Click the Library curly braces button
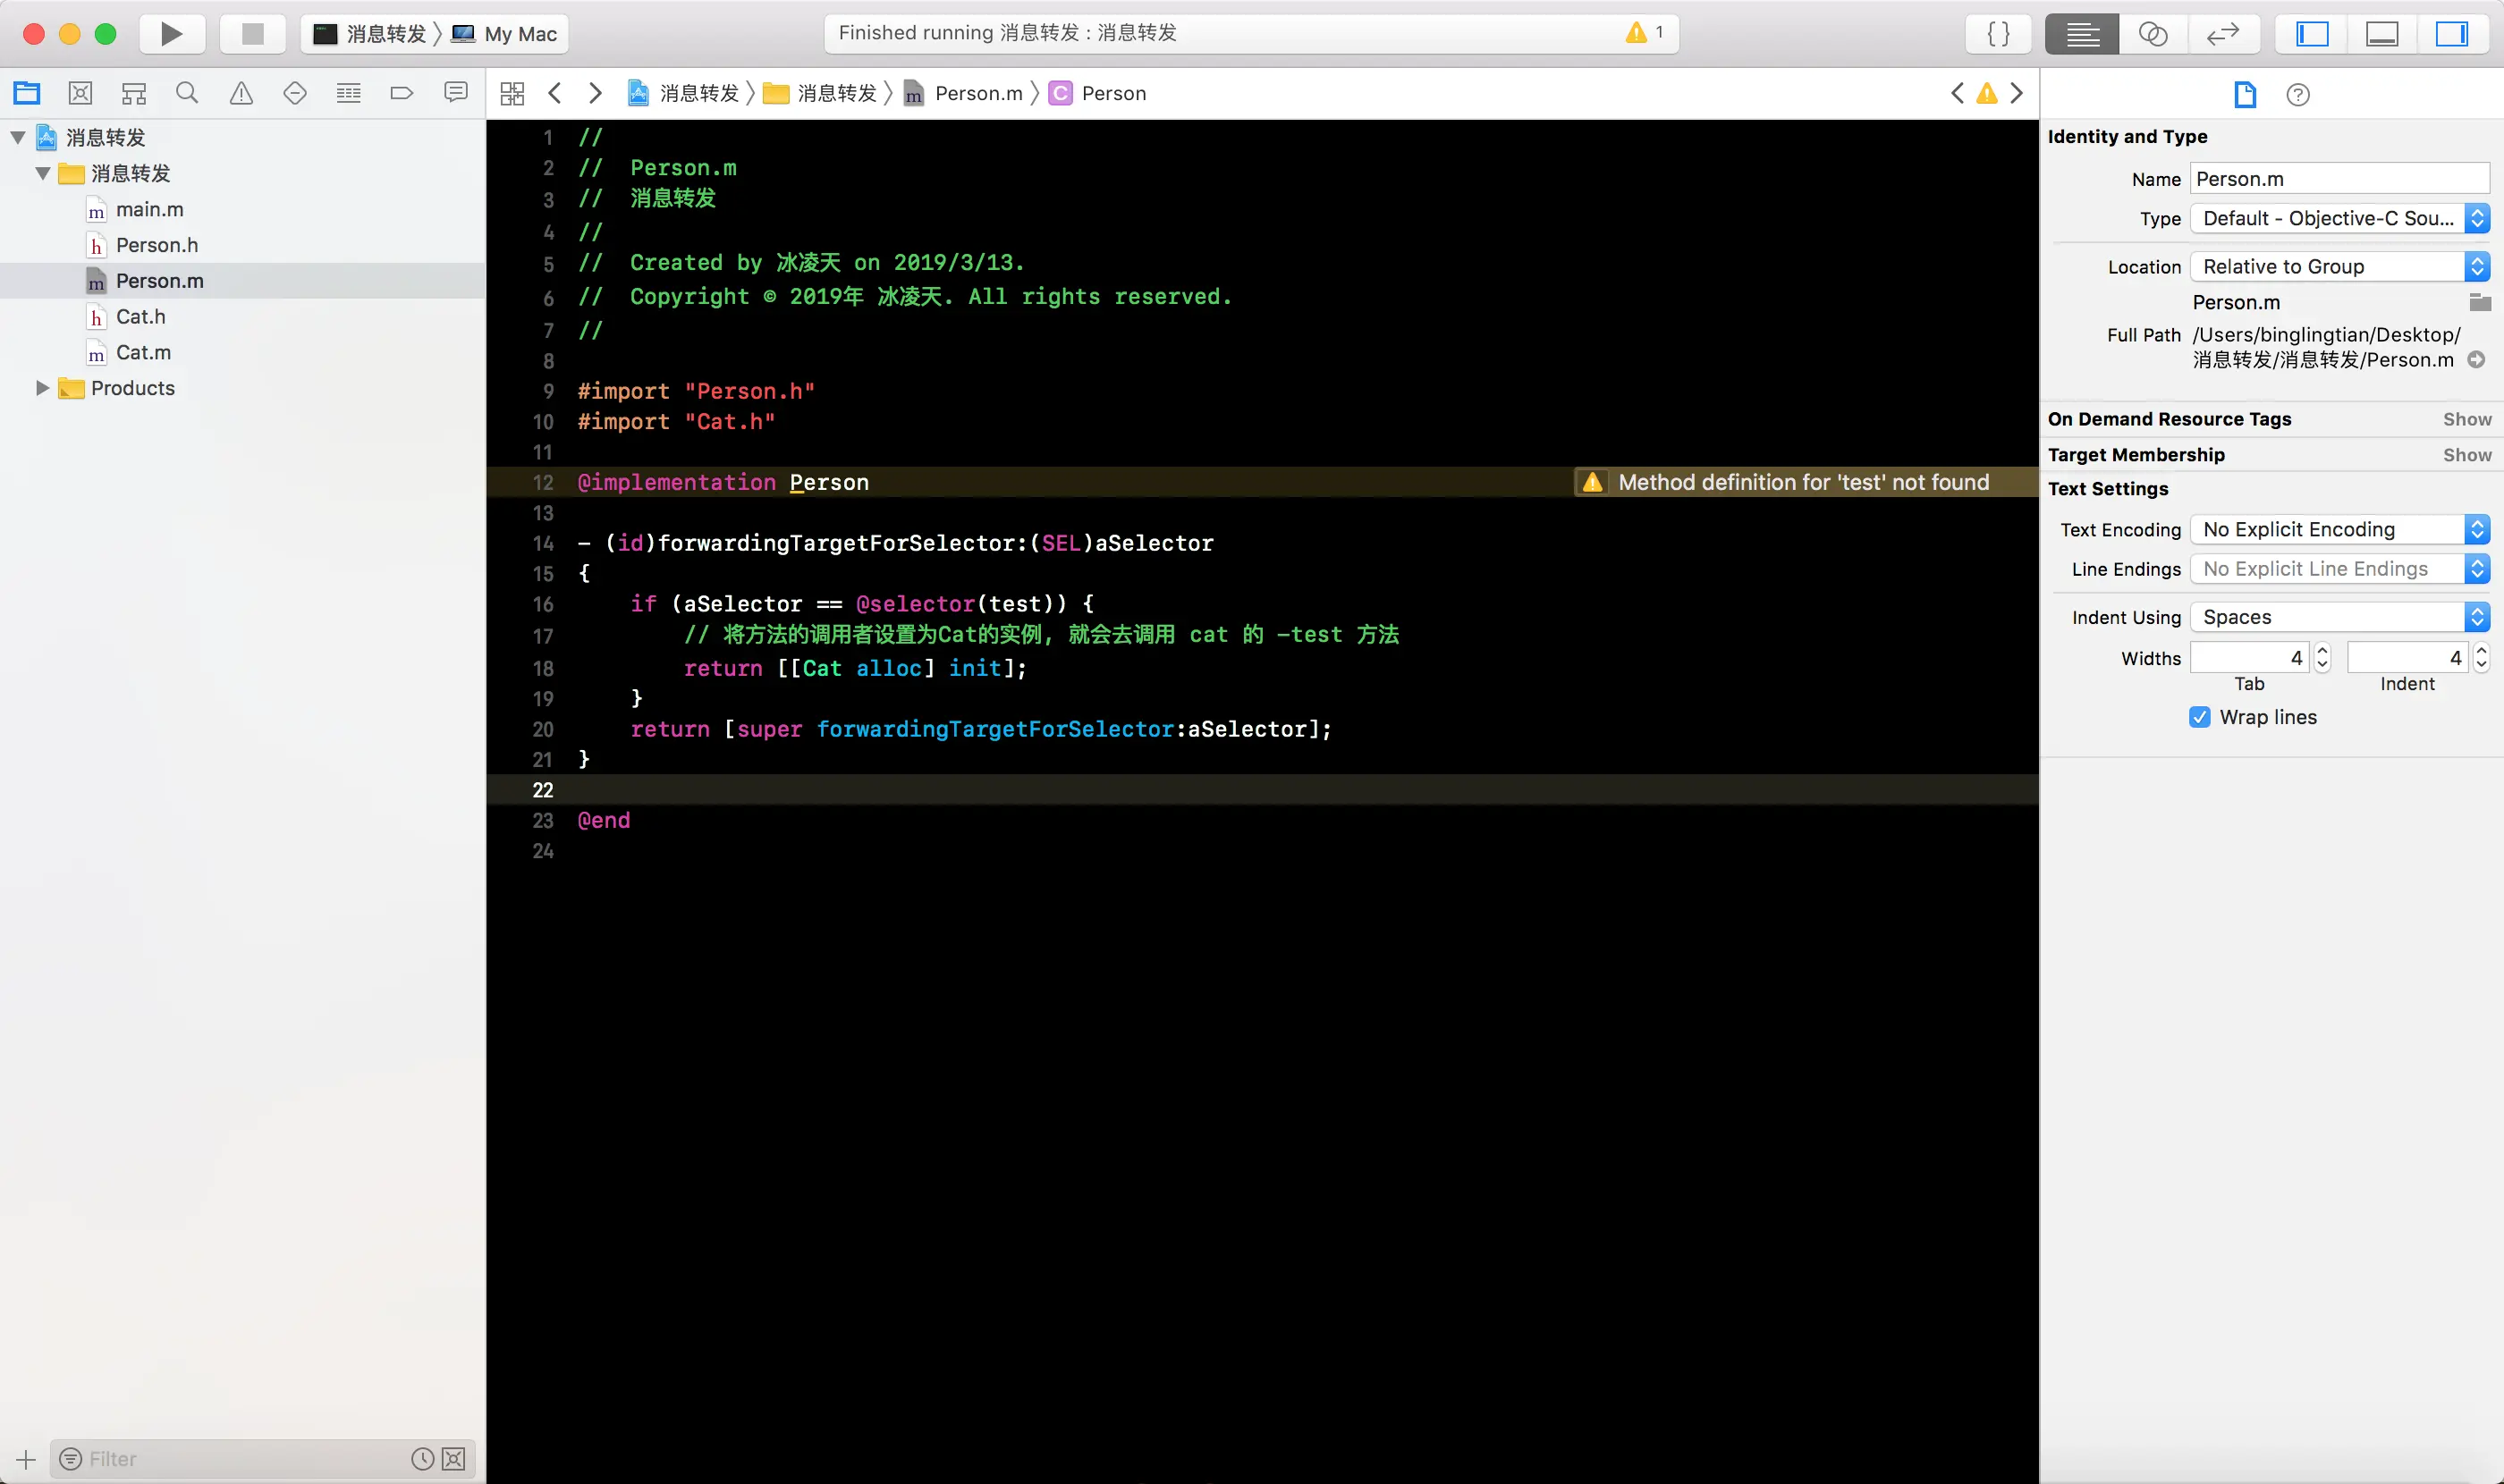 [x=1998, y=34]
